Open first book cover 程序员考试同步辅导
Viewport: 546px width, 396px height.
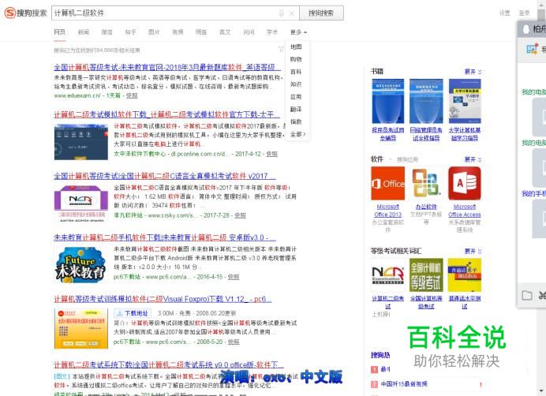click(388, 101)
